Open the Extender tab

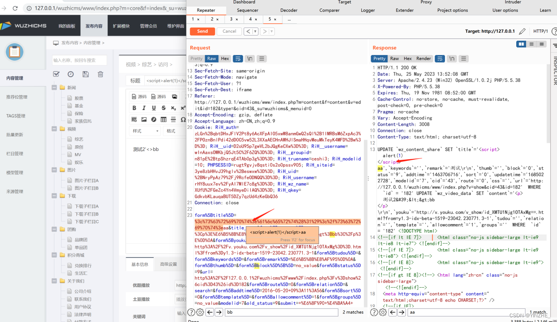[x=405, y=10]
